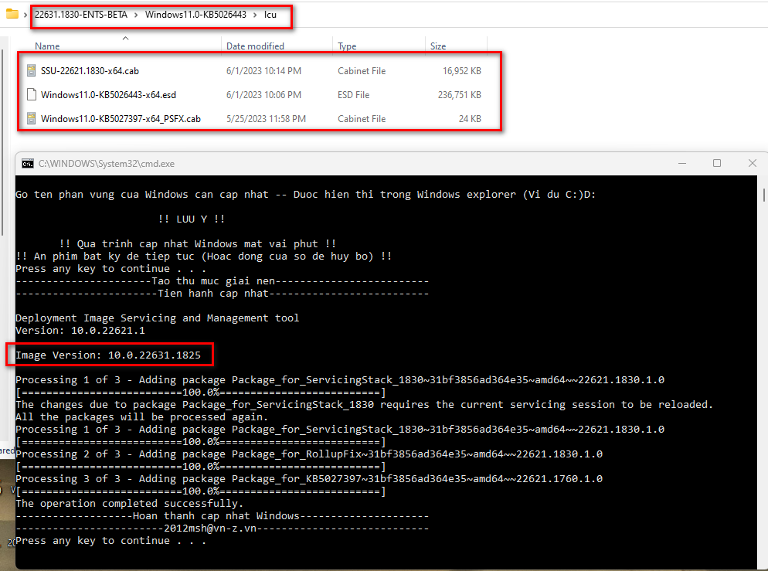Expand the chevron before the lcu breadcrumb
The image size is (768, 571).
click(x=255, y=15)
